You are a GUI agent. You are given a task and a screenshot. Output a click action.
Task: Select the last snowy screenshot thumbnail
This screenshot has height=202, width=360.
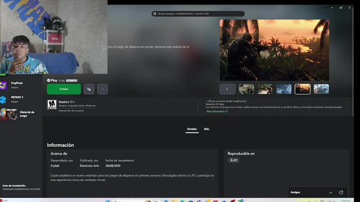click(321, 89)
